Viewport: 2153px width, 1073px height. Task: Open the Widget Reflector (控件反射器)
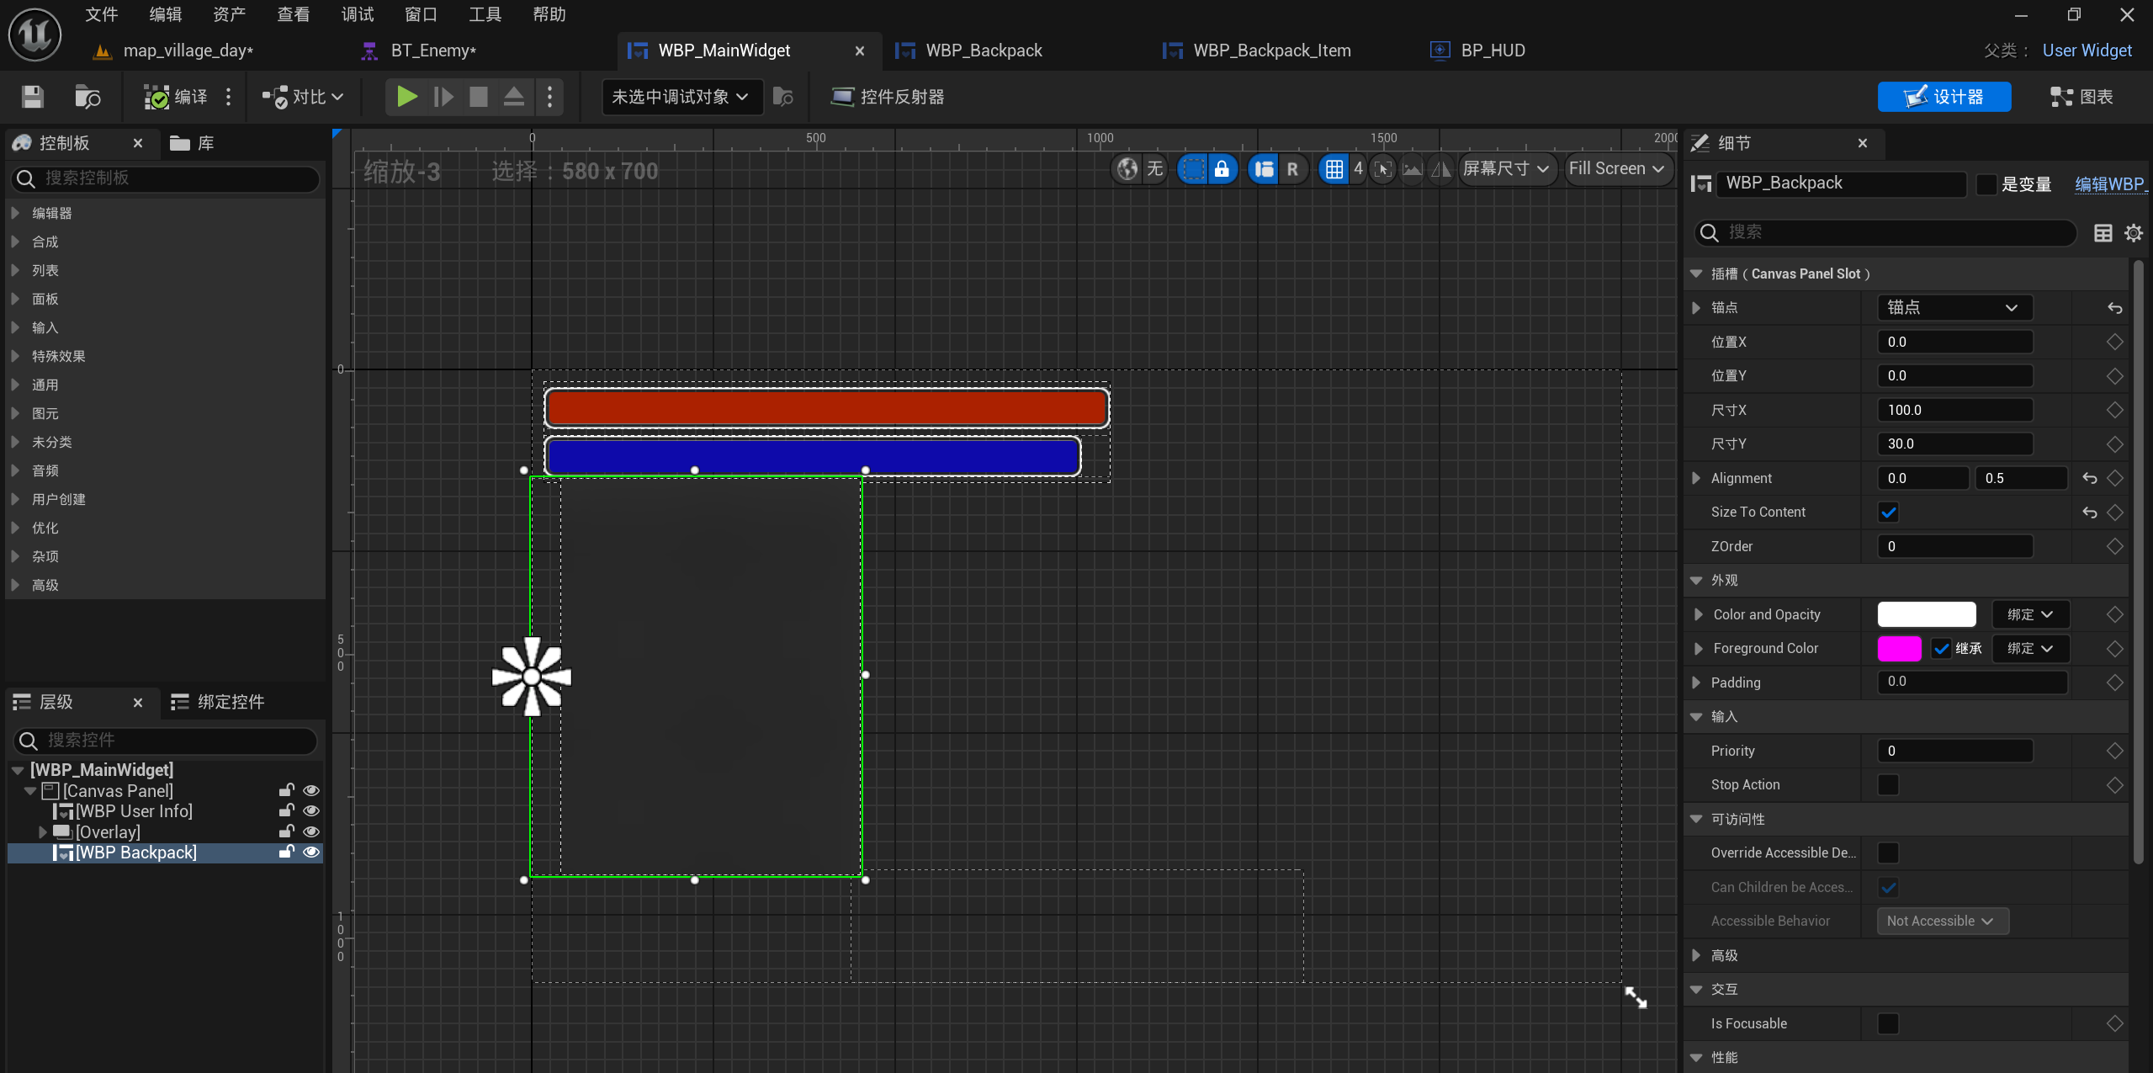pos(888,97)
